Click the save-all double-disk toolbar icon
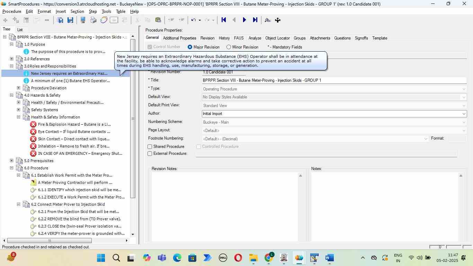The height and width of the screenshot is (266, 473). (60, 20)
